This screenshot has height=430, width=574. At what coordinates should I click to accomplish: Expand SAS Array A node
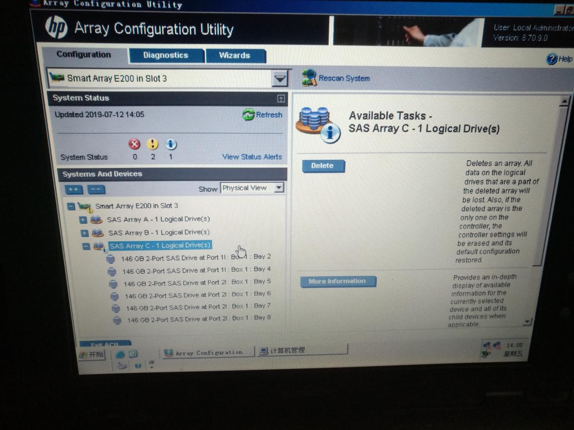[x=83, y=220]
